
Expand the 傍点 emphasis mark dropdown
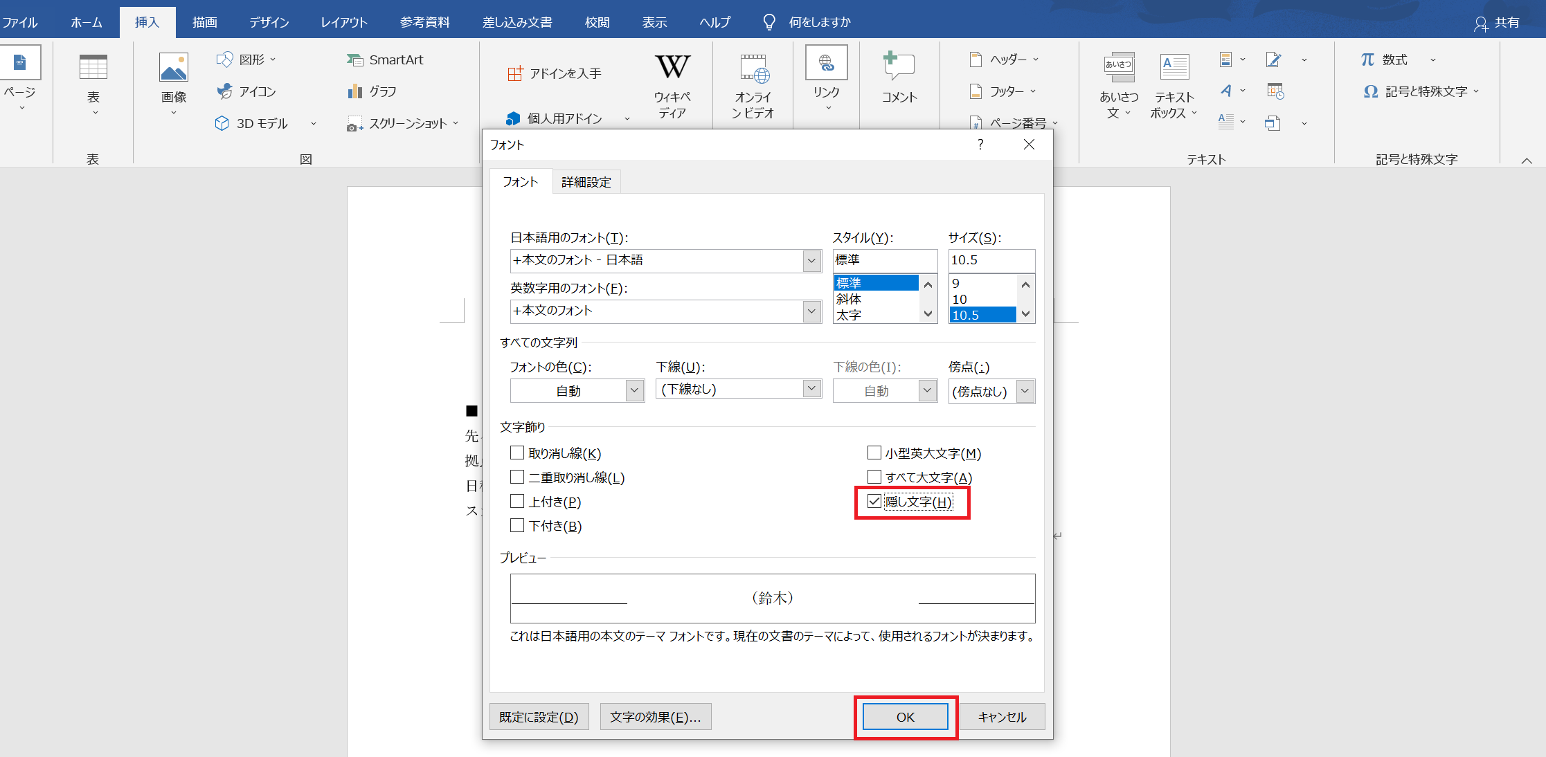point(1025,391)
